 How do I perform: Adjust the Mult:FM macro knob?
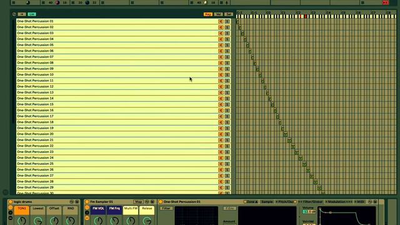131,221
